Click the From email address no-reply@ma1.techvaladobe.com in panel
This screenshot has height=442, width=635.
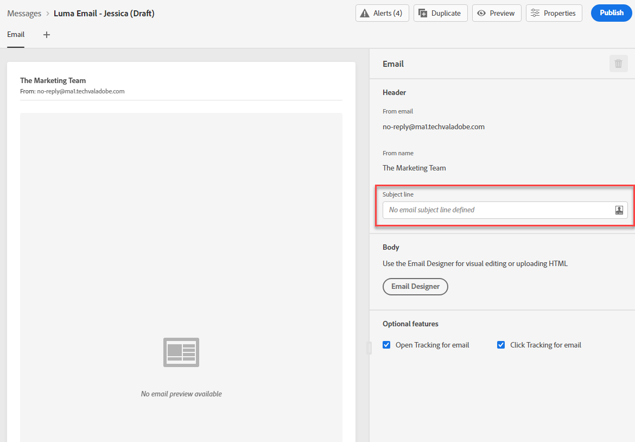pos(434,127)
